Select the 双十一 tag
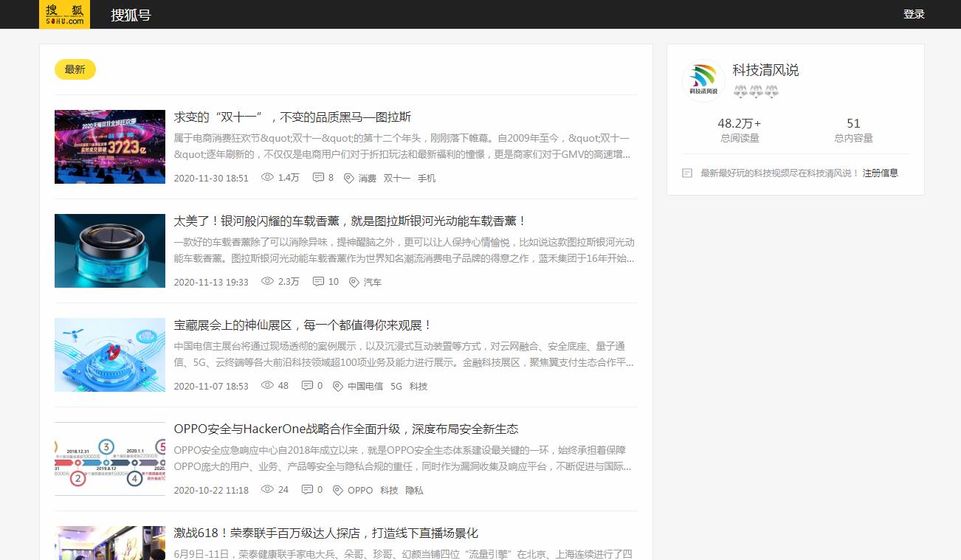 [x=397, y=178]
